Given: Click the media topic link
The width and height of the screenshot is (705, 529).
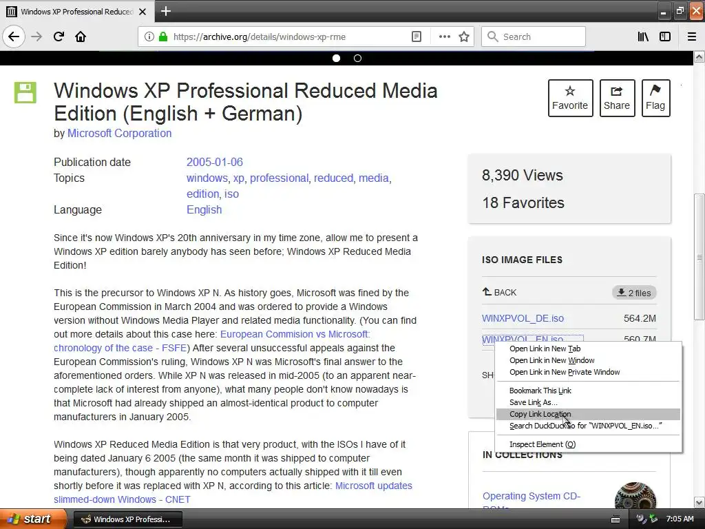Looking at the screenshot, I should point(374,178).
